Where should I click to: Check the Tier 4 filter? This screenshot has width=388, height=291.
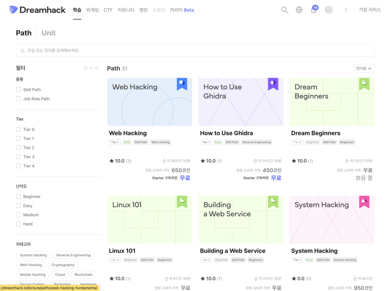click(18, 166)
